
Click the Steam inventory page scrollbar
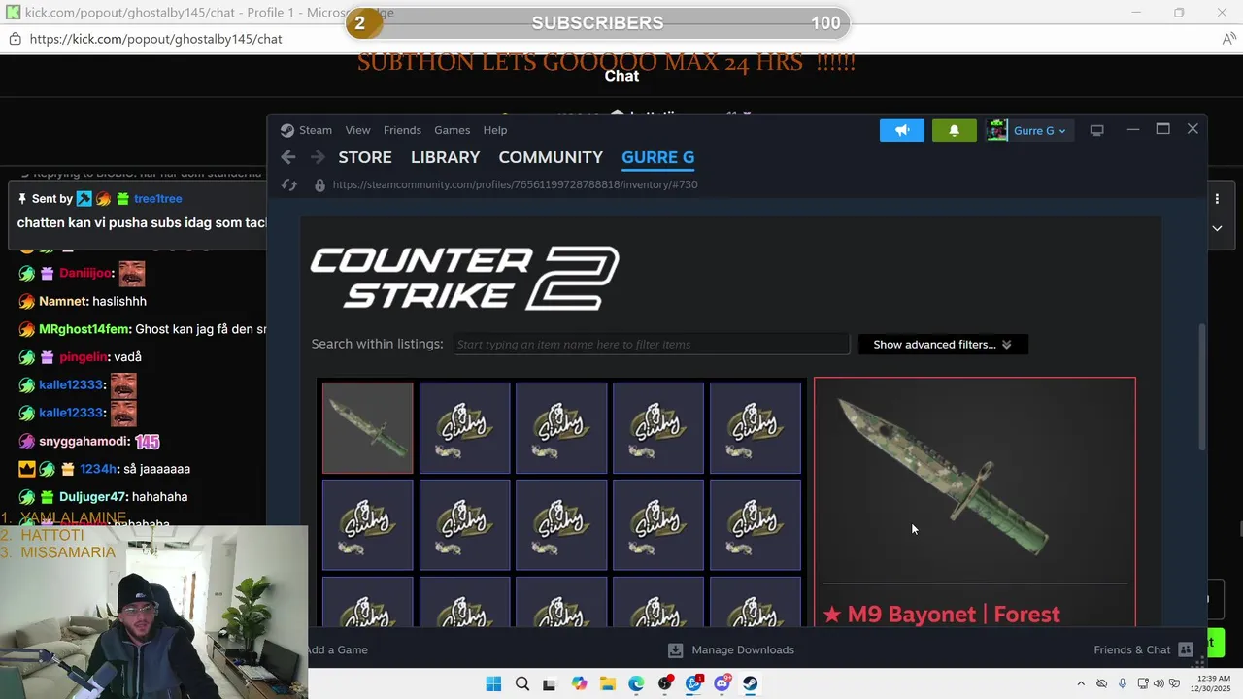pos(1203,387)
